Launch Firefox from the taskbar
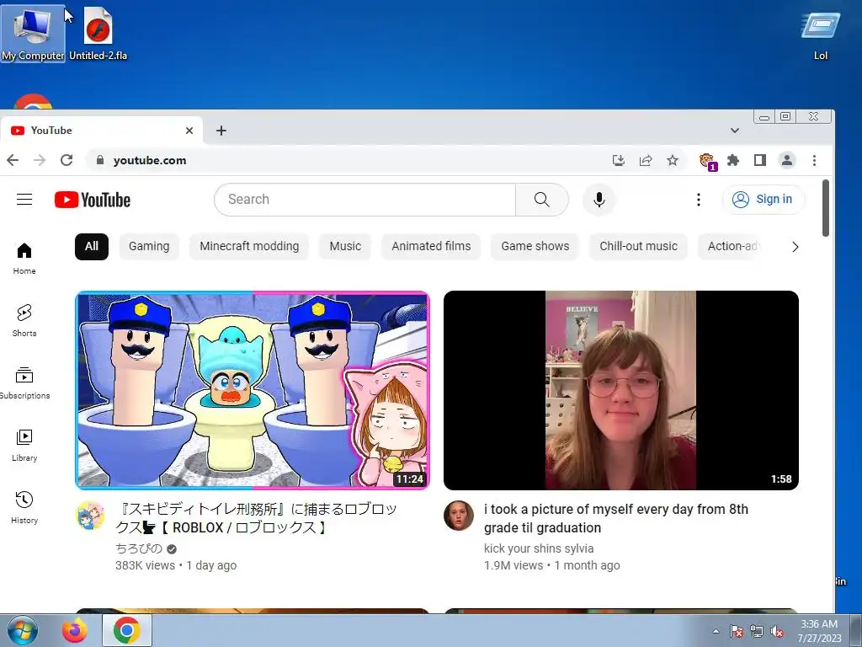The width and height of the screenshot is (862, 647). coord(75,630)
